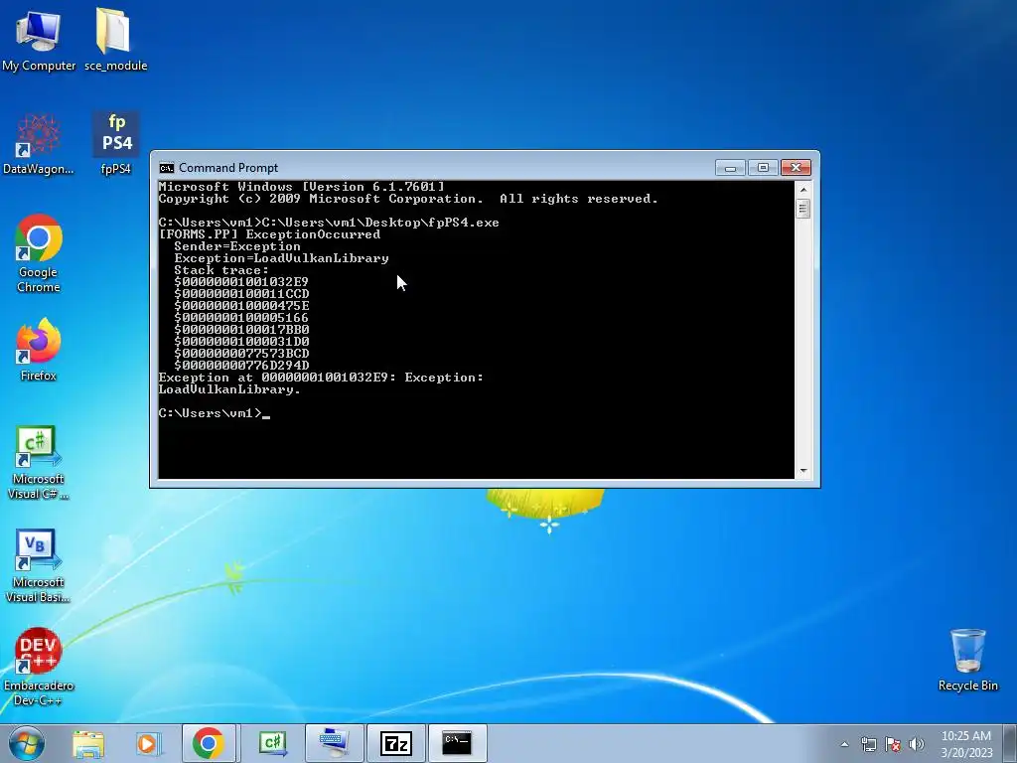The image size is (1017, 763).
Task: Show hidden system tray icons
Action: coord(844,744)
